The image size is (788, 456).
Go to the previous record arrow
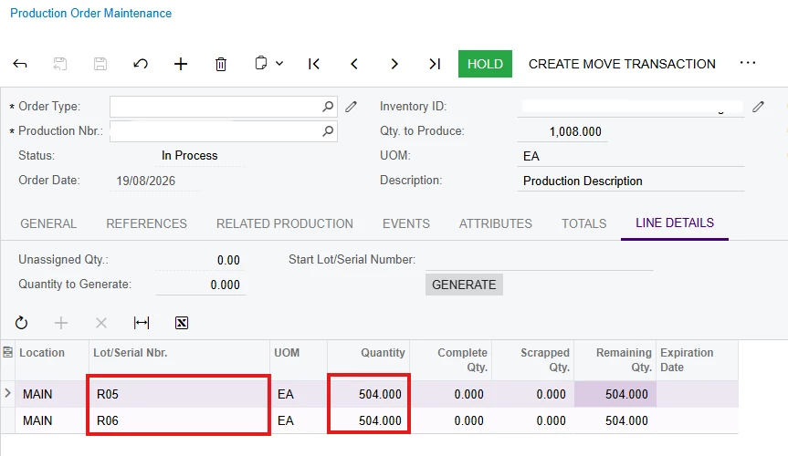click(x=354, y=64)
